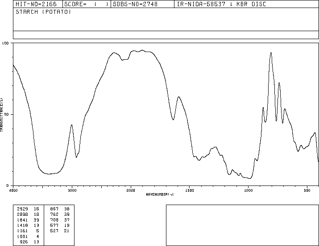Select the 926 peak entry in the table

pos(24,242)
